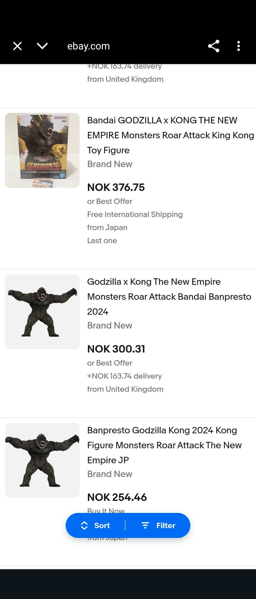
Task: Click the NOK 376.75 price
Action: 116,187
